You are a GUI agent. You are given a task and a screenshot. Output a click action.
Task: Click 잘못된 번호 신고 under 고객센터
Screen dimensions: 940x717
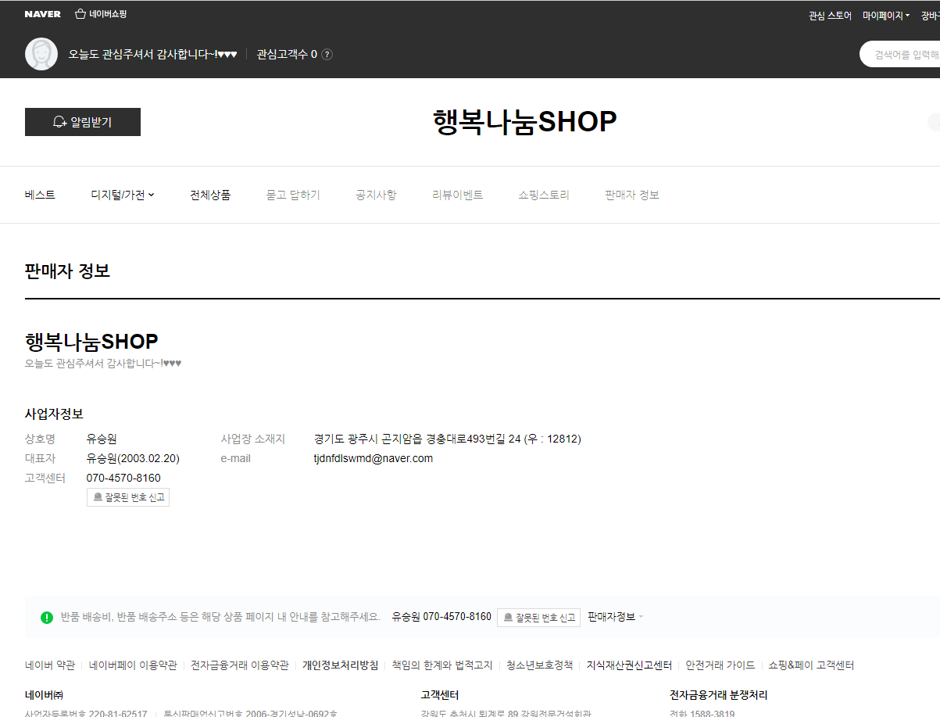128,497
